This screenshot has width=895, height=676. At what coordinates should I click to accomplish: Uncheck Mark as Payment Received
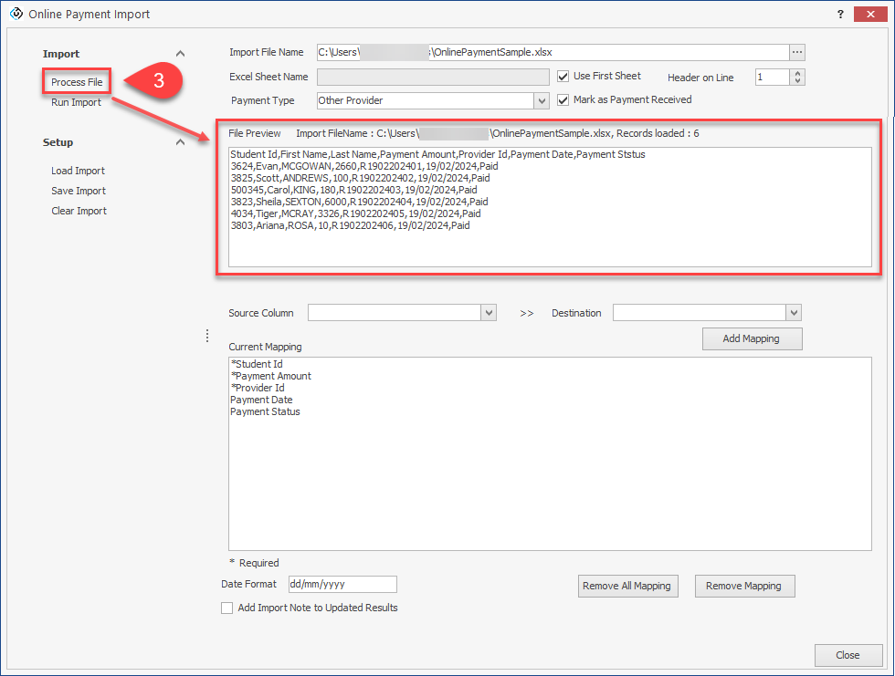coord(563,100)
